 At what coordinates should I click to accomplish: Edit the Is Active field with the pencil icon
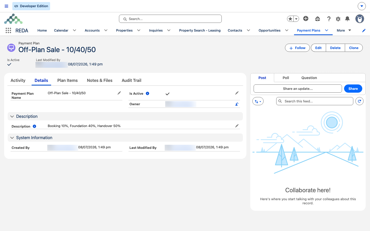237,93
